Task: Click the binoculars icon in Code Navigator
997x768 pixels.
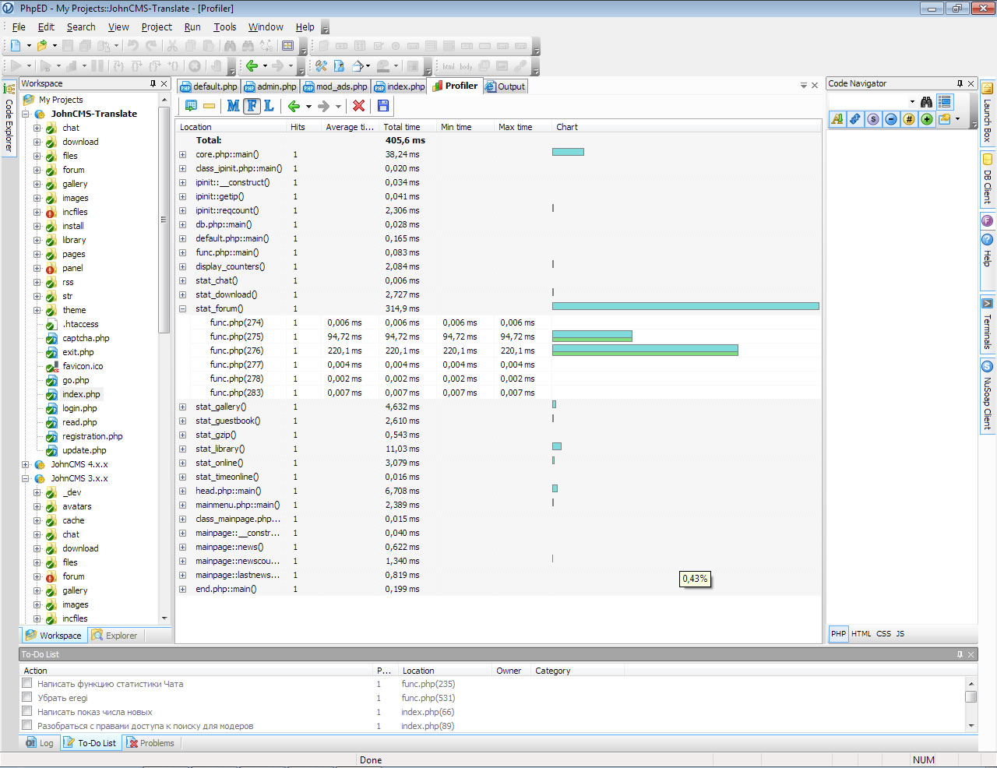Action: [x=926, y=102]
